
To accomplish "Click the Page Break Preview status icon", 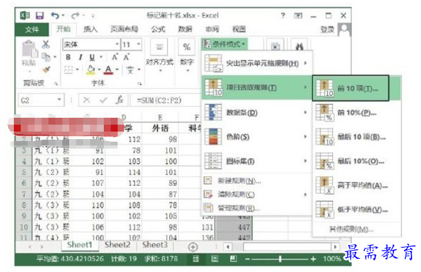I will [233, 259].
